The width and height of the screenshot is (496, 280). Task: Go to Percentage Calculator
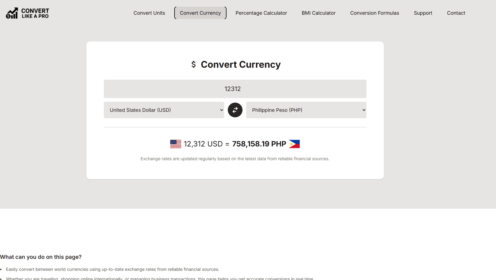point(261,13)
